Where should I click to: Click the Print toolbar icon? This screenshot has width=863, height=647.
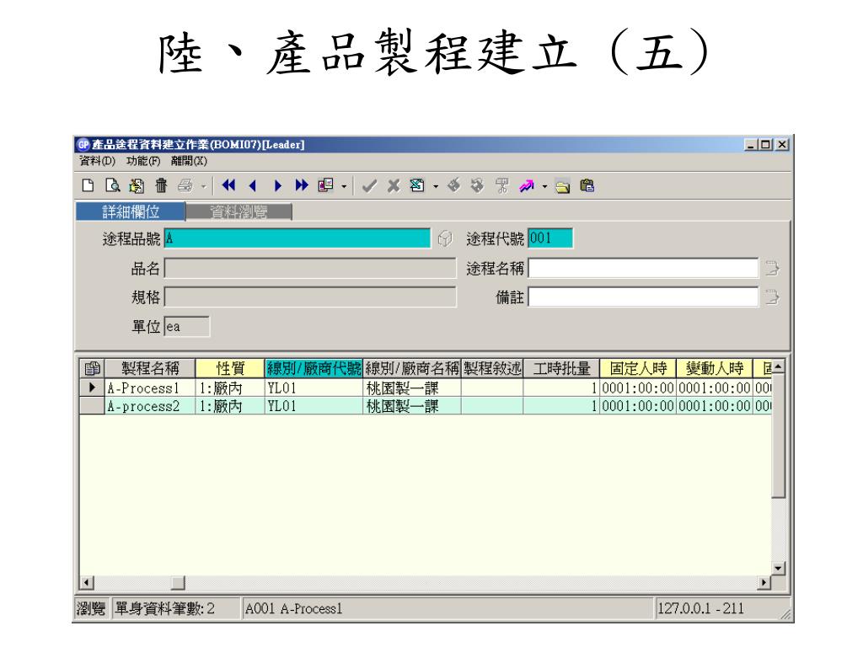pos(185,186)
